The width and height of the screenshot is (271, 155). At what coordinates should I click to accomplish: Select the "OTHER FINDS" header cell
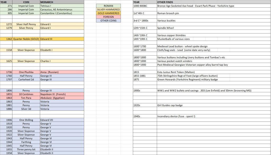click(x=214, y=2)
